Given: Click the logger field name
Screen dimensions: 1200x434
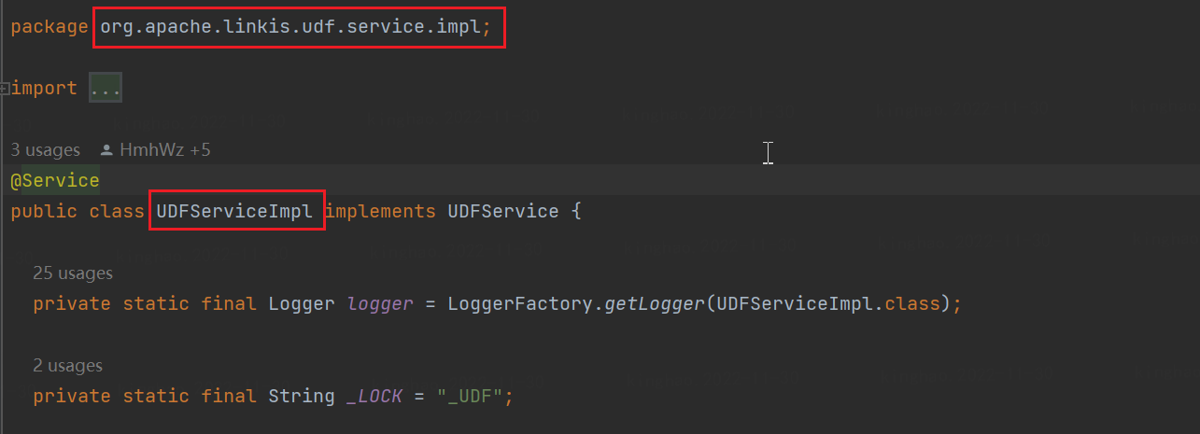Looking at the screenshot, I should click(x=379, y=304).
